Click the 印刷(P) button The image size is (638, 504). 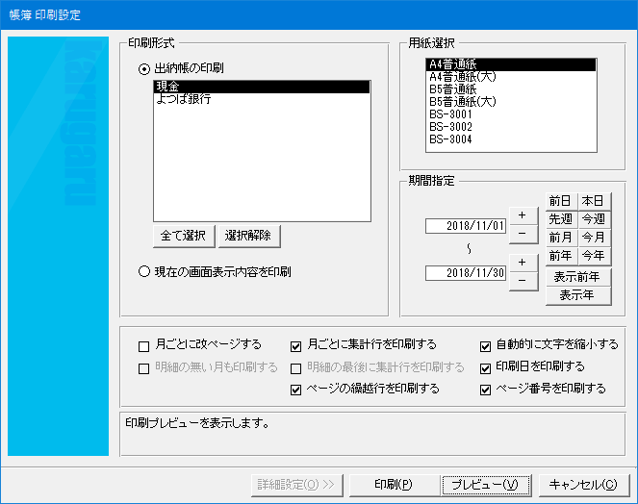tap(394, 485)
